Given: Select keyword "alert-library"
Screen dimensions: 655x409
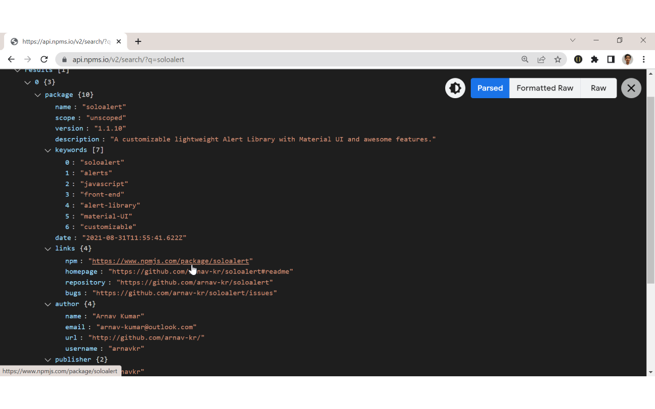Looking at the screenshot, I should tap(110, 205).
